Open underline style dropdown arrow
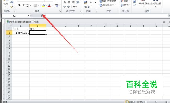 [30, 6]
